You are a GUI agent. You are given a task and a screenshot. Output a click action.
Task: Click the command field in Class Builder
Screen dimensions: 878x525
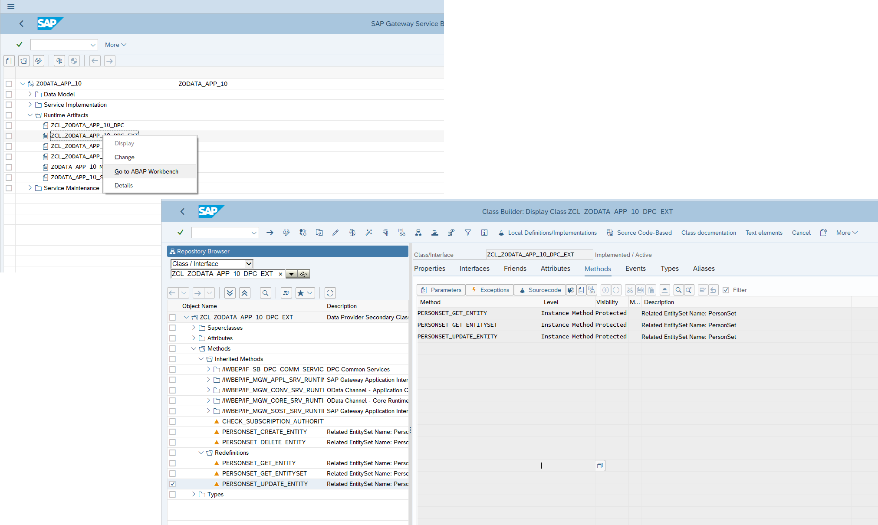[x=225, y=233]
